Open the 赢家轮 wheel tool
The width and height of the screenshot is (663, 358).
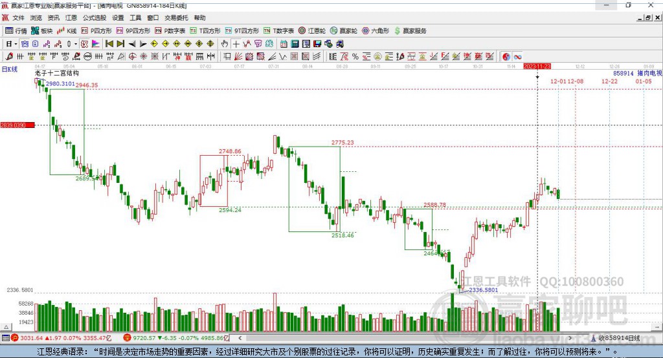click(x=344, y=31)
